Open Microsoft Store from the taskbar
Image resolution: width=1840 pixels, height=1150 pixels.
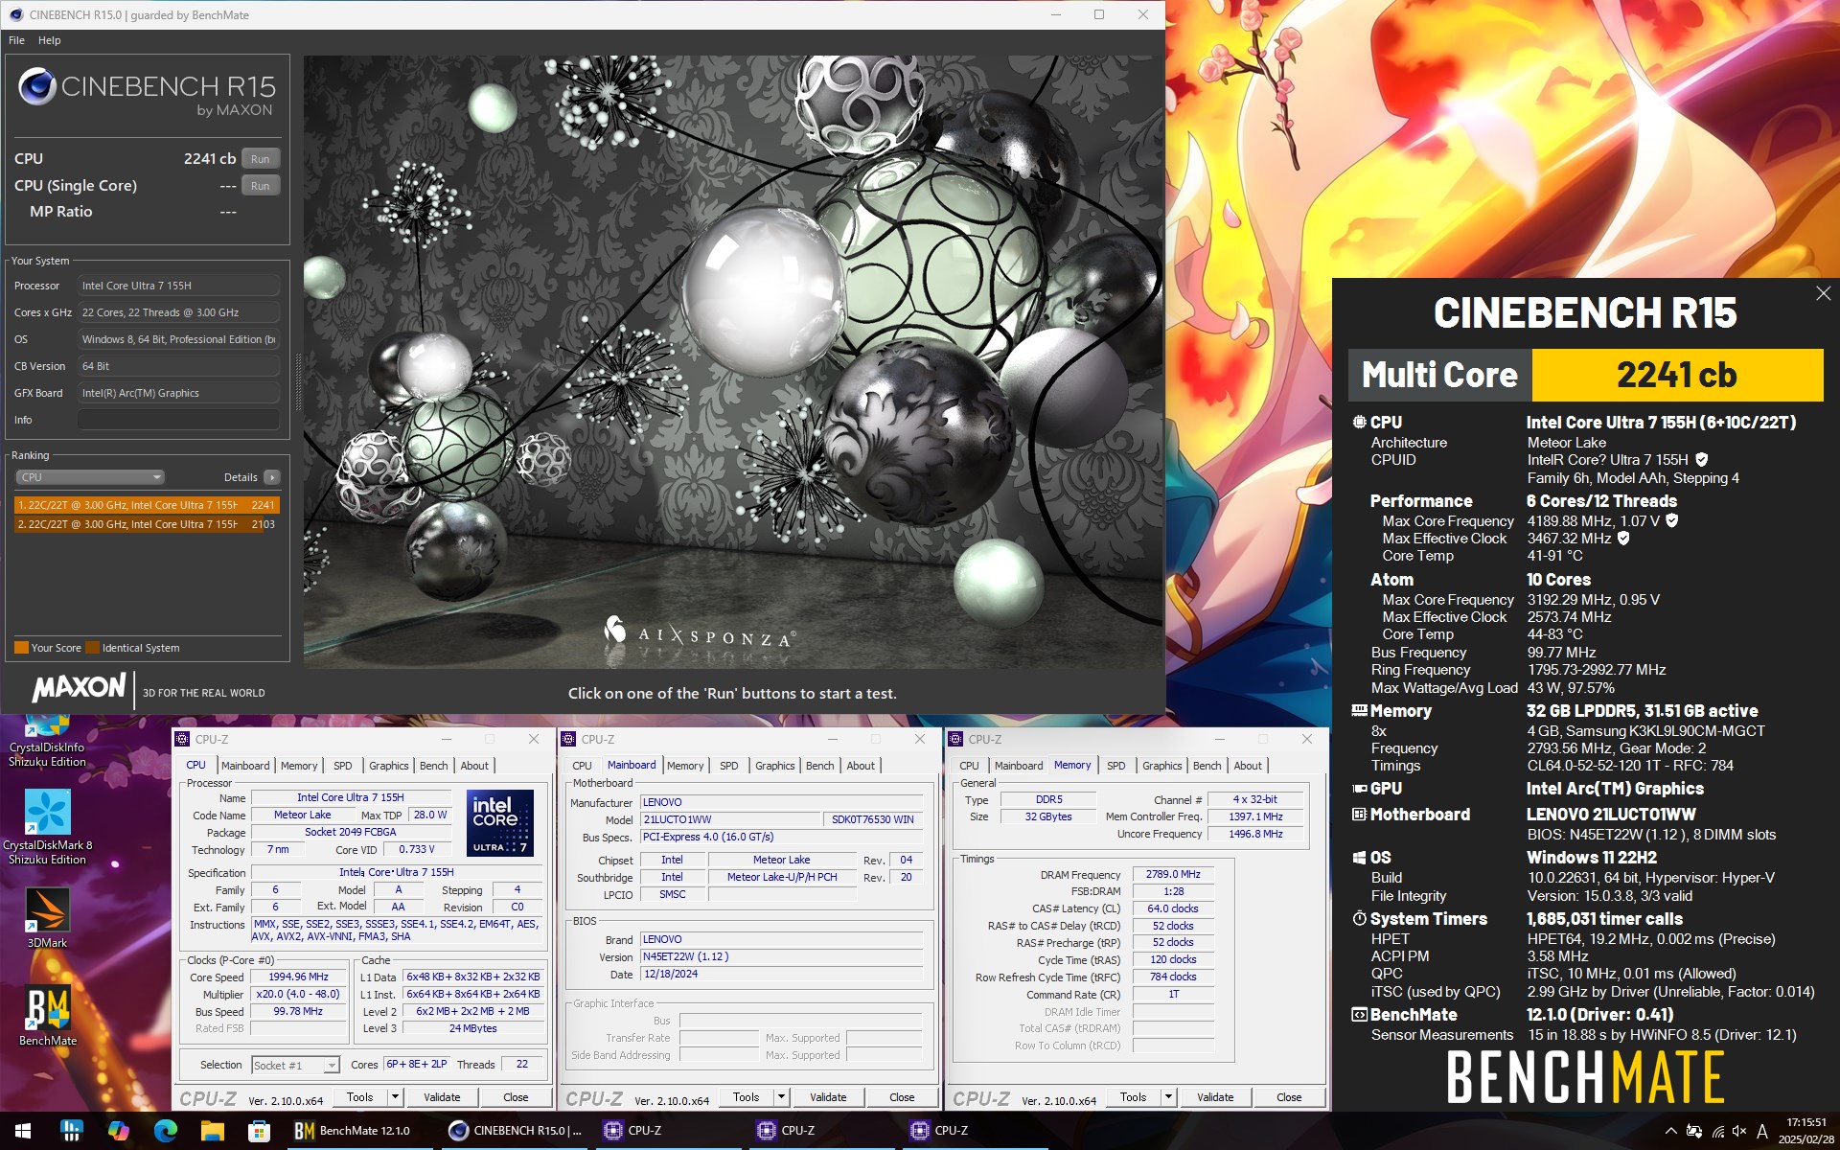point(259,1131)
